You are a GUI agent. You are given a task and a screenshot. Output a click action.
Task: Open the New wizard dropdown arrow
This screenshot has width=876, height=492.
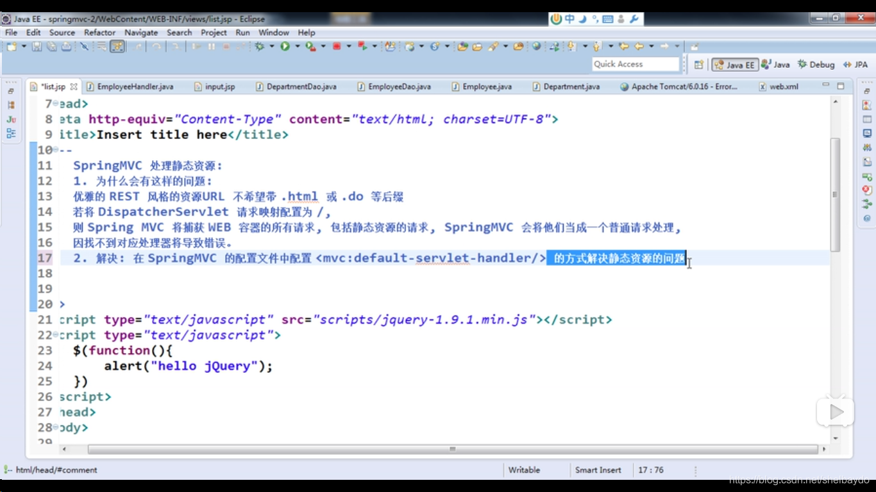point(24,46)
